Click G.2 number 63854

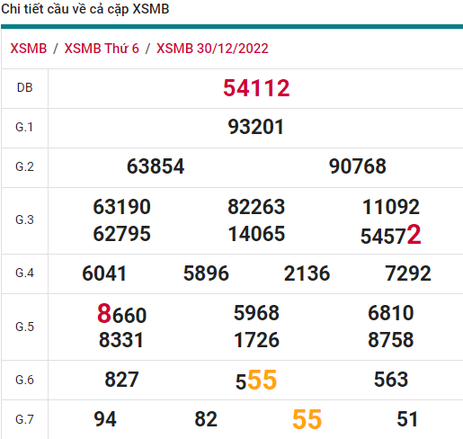(x=156, y=166)
